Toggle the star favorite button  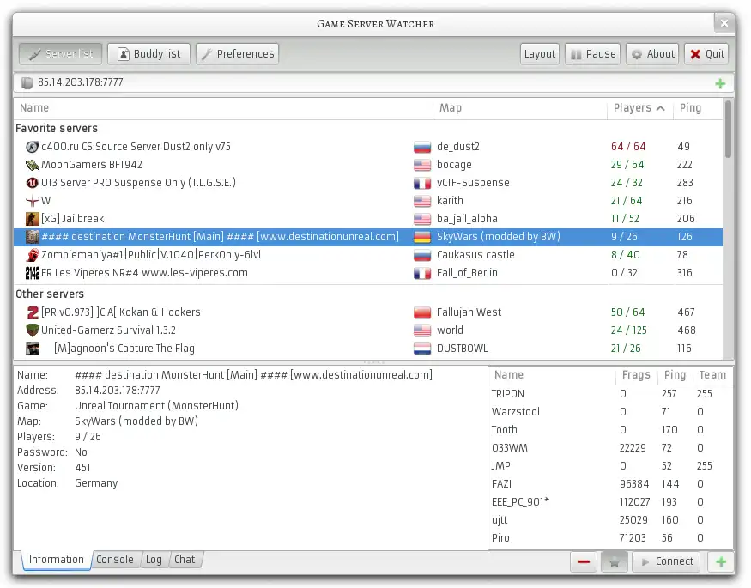pos(614,561)
